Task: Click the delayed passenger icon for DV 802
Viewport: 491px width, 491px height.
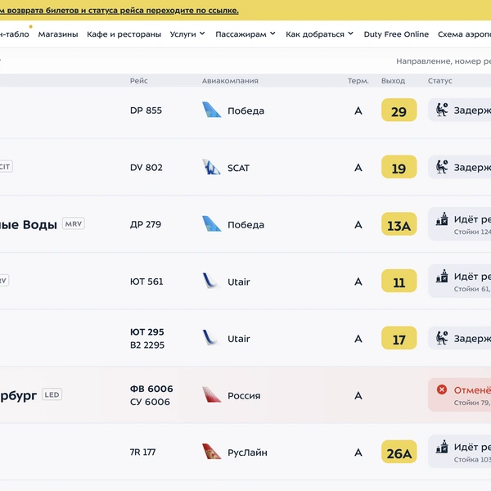Action: point(442,167)
